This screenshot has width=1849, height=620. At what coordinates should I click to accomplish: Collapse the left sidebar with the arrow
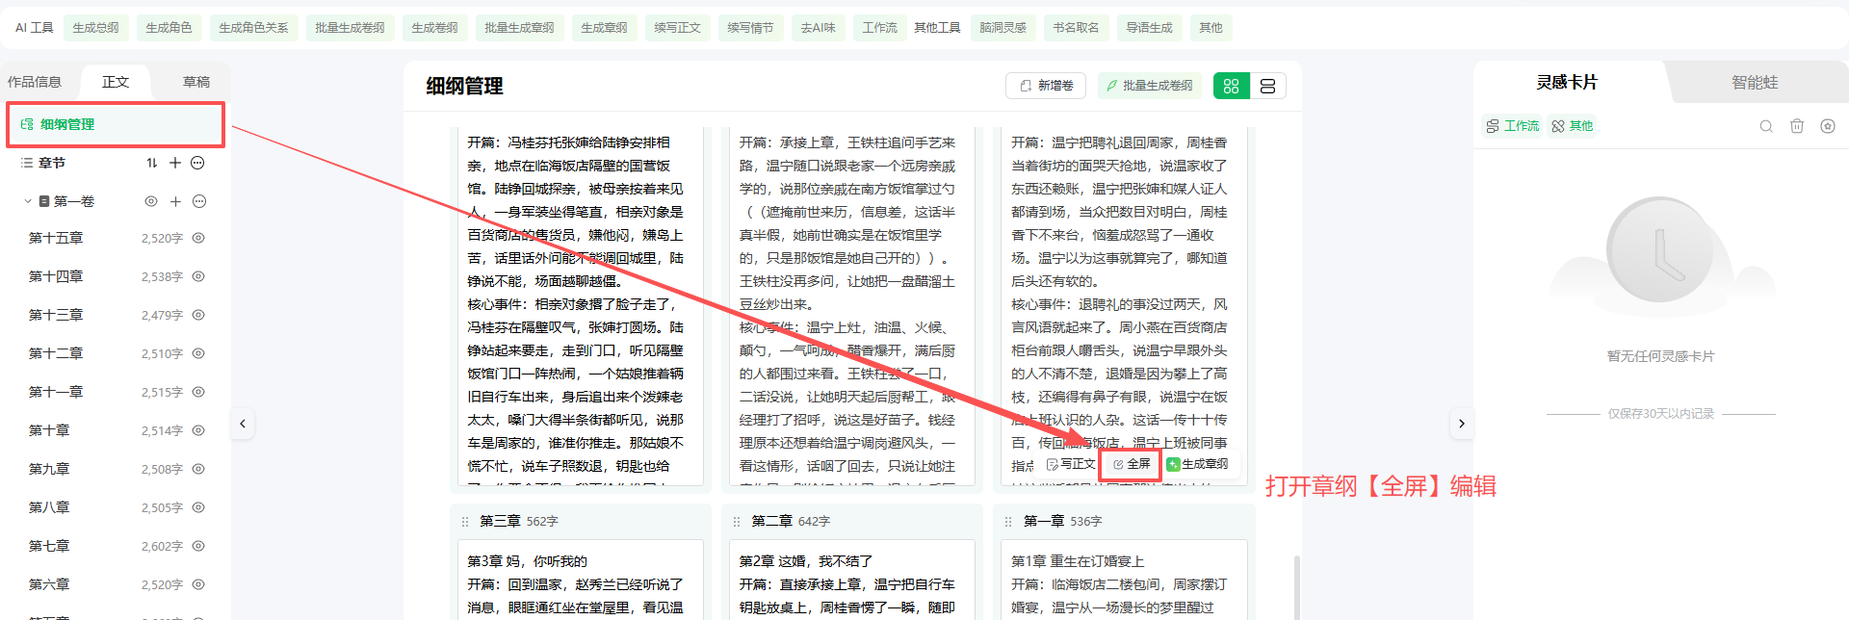click(x=243, y=424)
